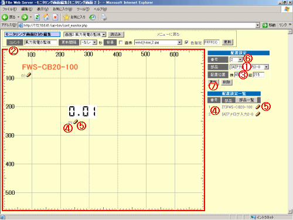Click the Windows flag logo at top right
293x220 pixels.
point(287,9)
